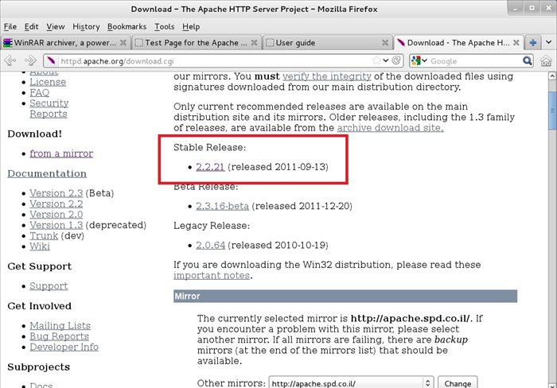Click the Forward navigation arrow
The image size is (557, 388).
[x=30, y=60]
